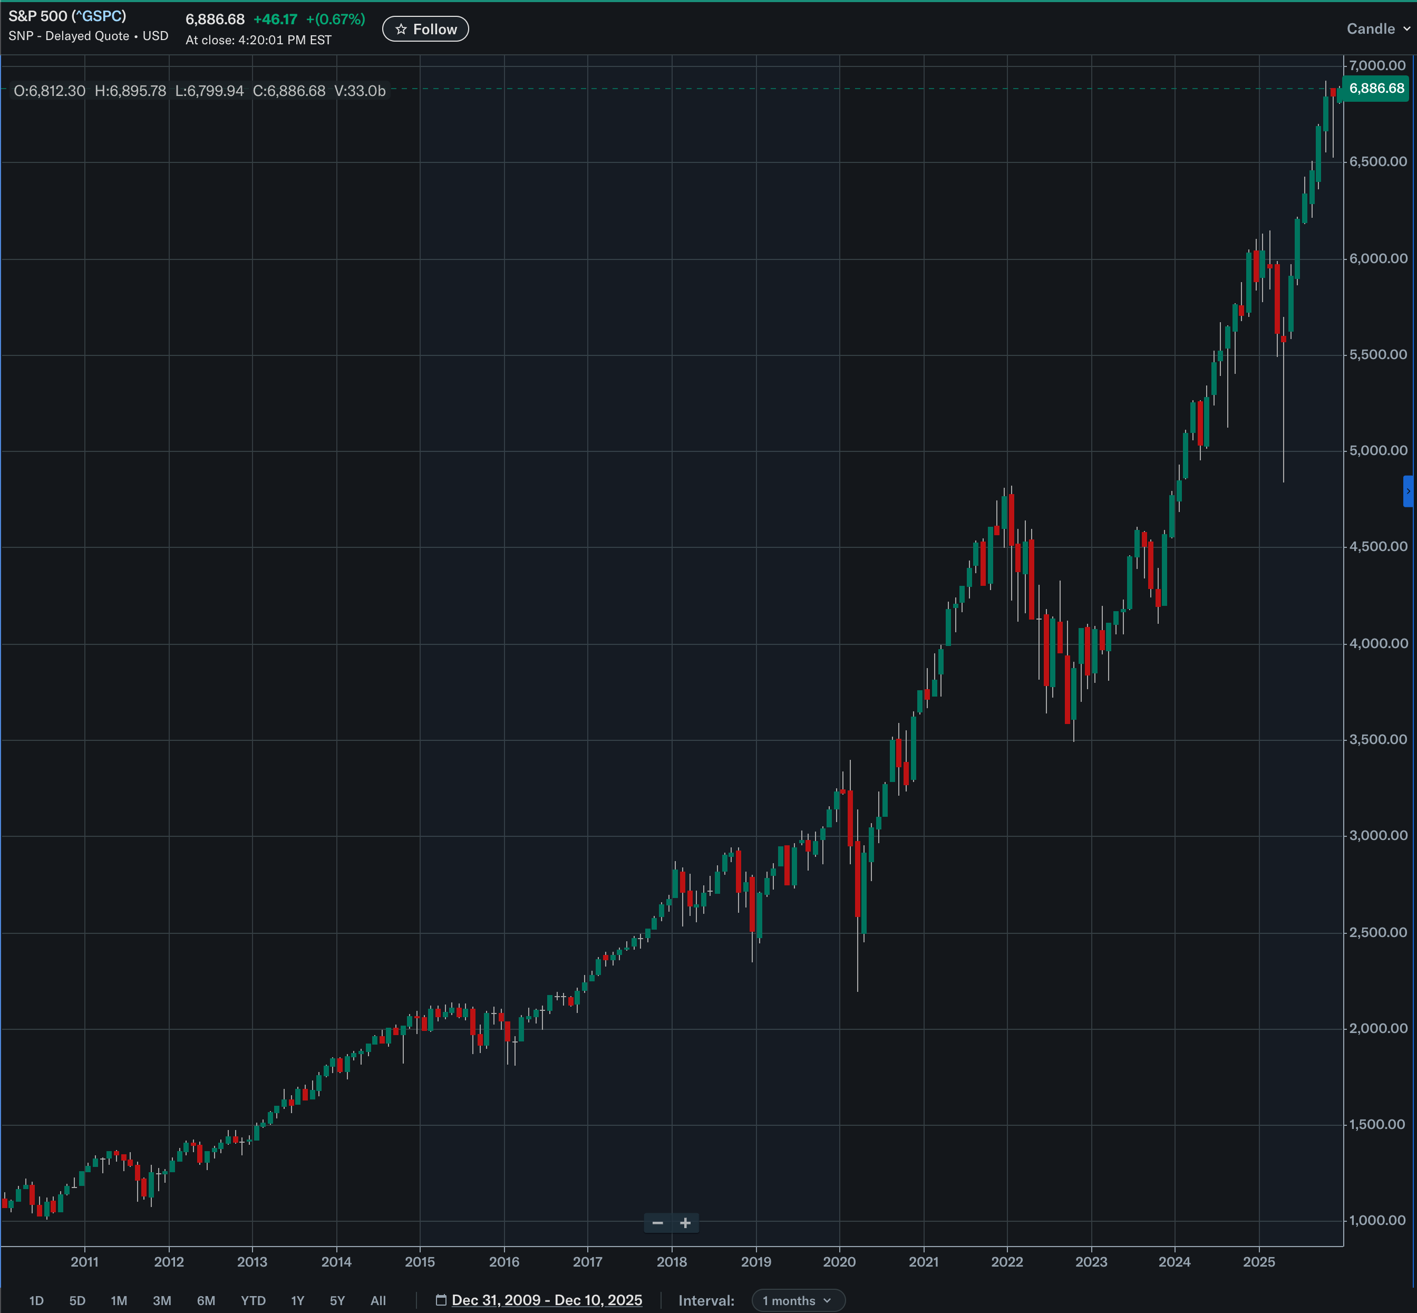
Task: Zoom in with the plus icon
Action: [x=685, y=1223]
